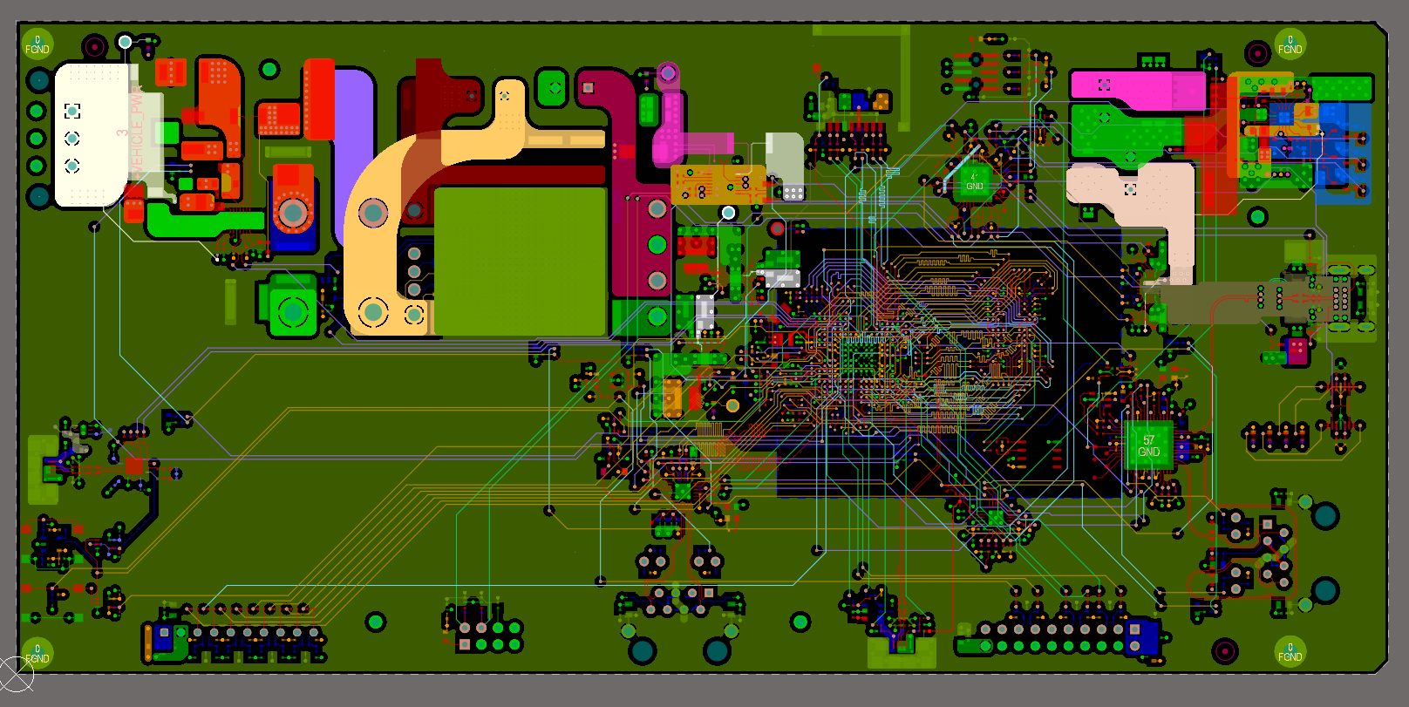Click the two-row header at bottom center
1409x707 pixels.
click(x=489, y=636)
